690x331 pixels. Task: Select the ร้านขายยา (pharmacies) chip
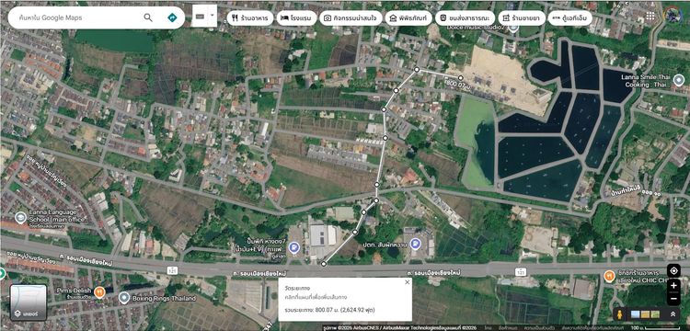pos(522,18)
